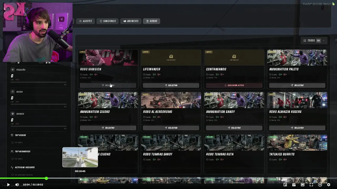Click the grid icon beside Todos

pos(305,40)
